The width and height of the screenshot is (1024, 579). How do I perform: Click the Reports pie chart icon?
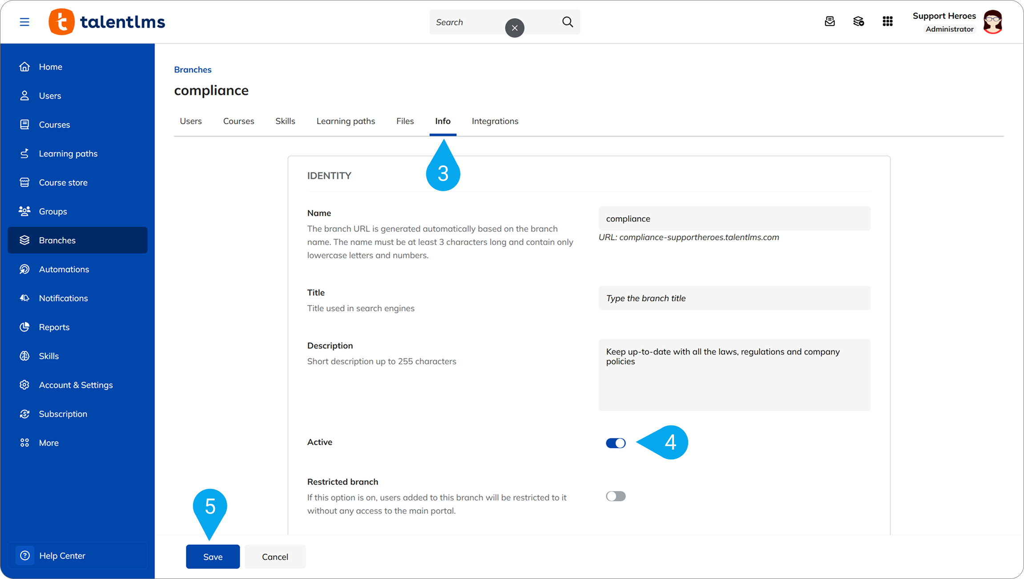[x=24, y=327]
